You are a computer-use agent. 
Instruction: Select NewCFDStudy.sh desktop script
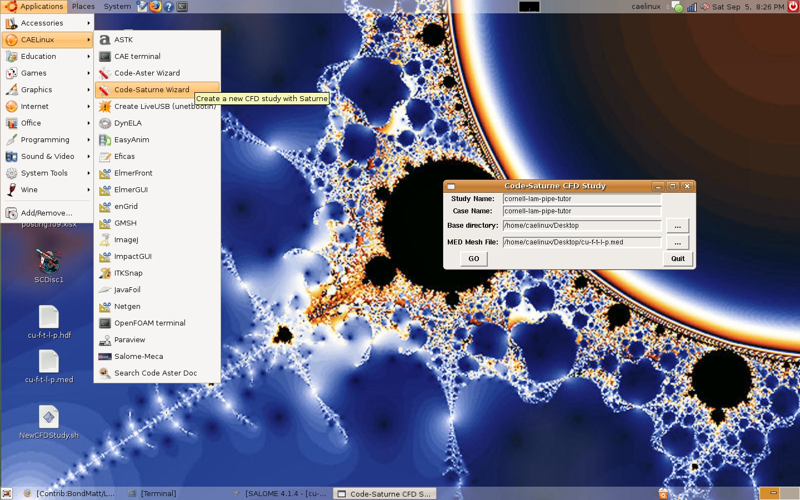click(49, 422)
